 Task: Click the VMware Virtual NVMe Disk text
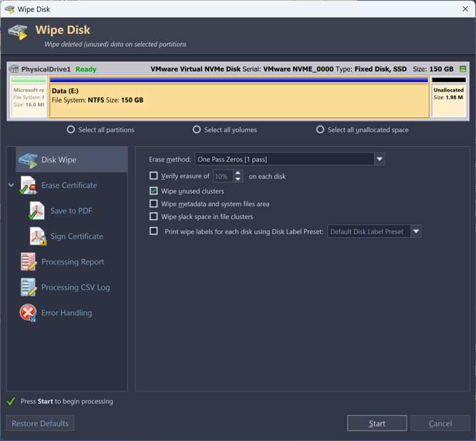(x=196, y=69)
